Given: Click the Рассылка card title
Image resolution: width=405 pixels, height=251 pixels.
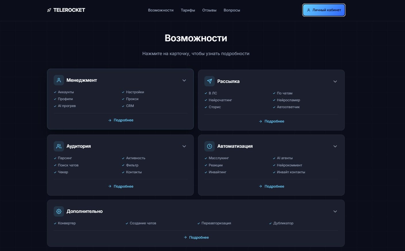Looking at the screenshot, I should (x=228, y=81).
